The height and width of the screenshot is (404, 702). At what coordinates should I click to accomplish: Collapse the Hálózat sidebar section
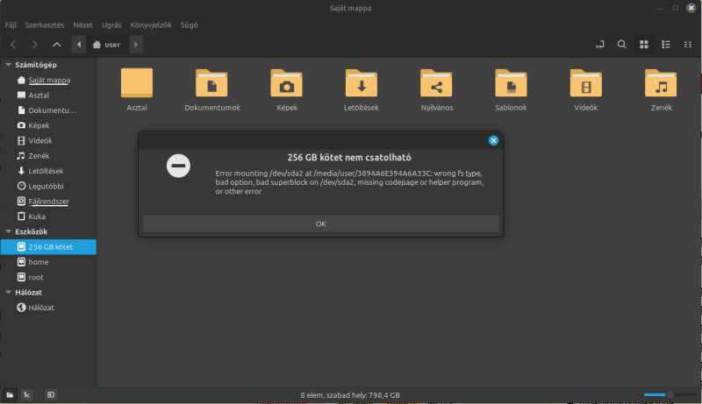9,293
